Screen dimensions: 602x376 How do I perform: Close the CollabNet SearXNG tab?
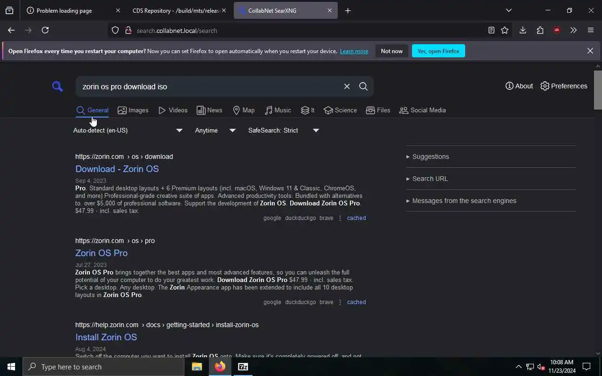[x=329, y=10]
